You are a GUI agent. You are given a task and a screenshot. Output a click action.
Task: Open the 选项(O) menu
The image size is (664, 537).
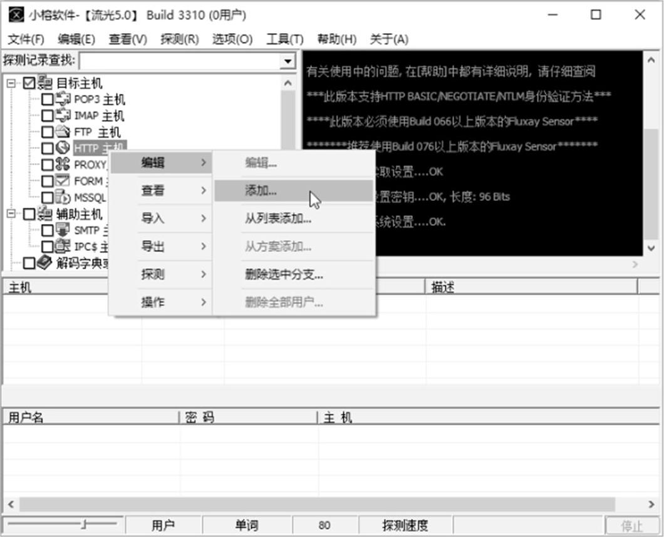pyautogui.click(x=232, y=39)
